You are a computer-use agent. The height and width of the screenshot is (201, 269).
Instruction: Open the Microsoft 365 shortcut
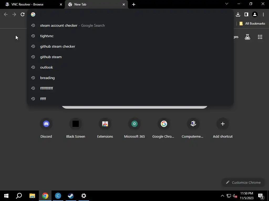pos(134,128)
